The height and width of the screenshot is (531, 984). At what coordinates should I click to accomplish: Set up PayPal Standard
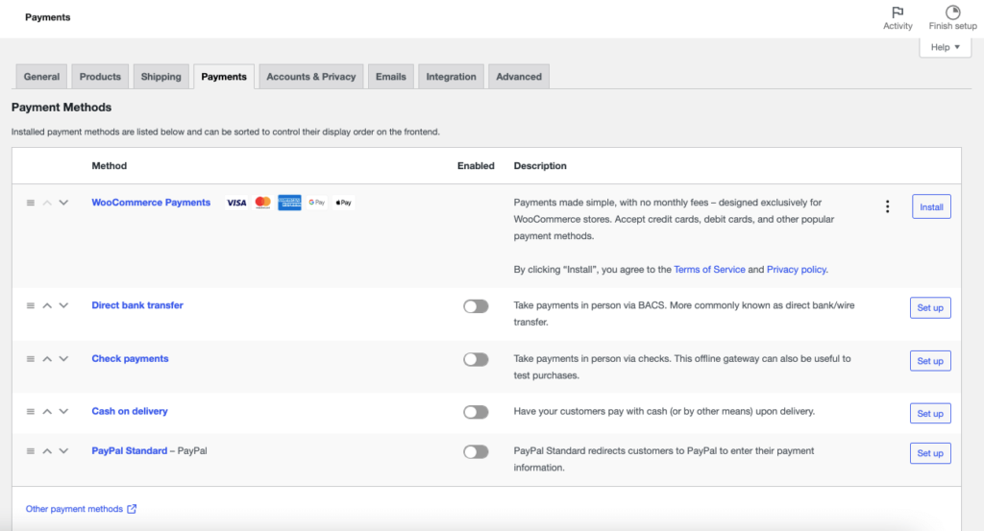click(x=930, y=453)
